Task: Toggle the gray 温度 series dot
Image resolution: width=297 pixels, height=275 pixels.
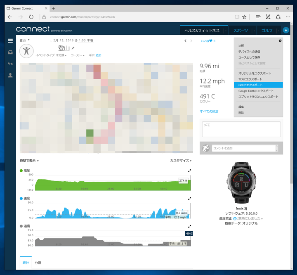Action: click(x=21, y=226)
